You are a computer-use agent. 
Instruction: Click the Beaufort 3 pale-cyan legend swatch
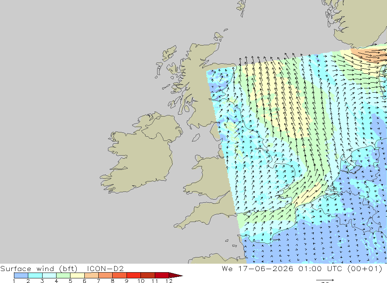point(49,275)
